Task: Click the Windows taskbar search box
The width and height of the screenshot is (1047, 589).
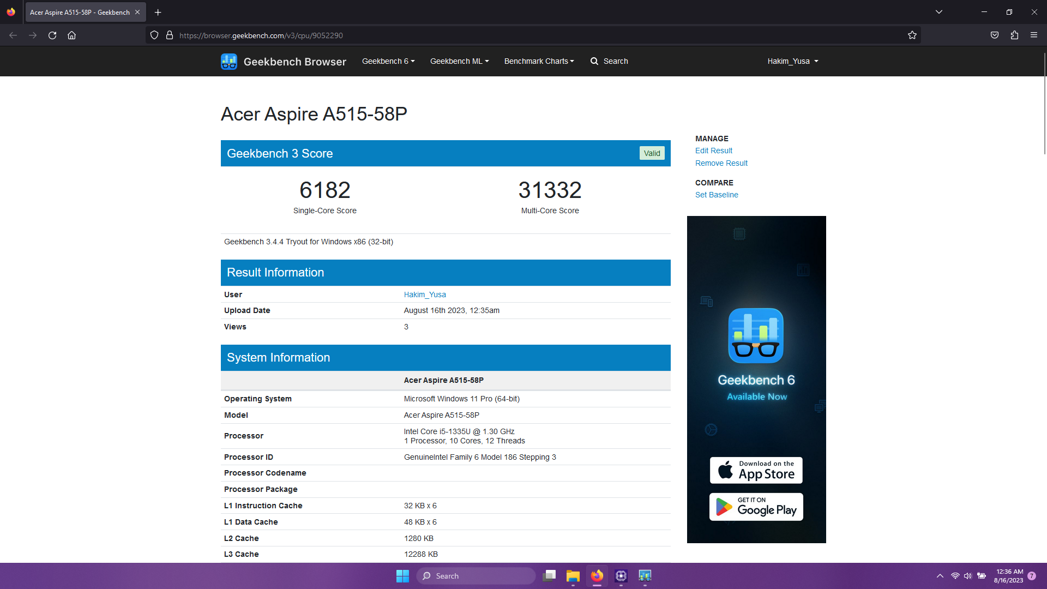Action: (x=476, y=576)
